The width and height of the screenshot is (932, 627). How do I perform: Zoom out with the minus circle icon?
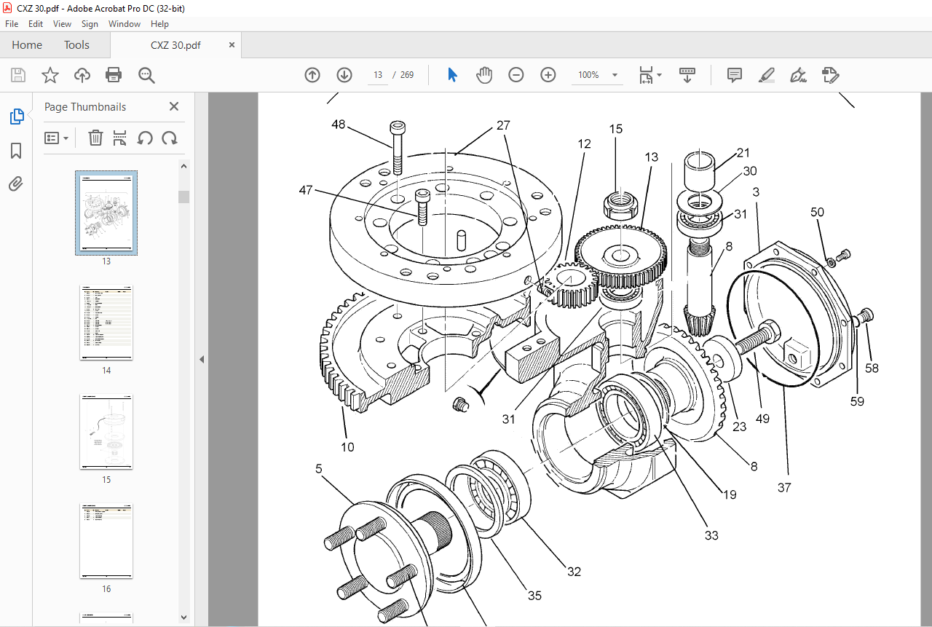(516, 75)
